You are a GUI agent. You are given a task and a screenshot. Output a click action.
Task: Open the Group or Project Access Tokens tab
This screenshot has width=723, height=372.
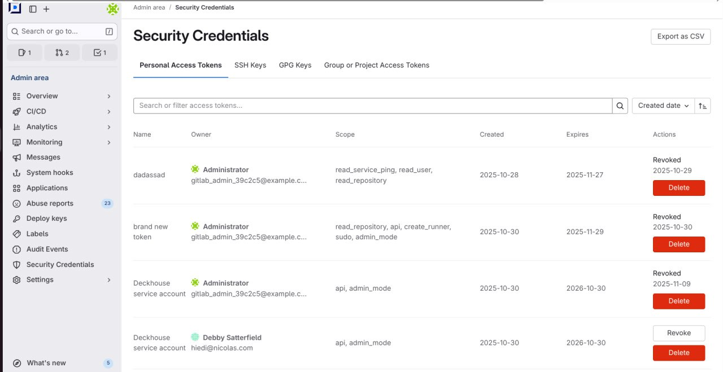[x=376, y=65]
